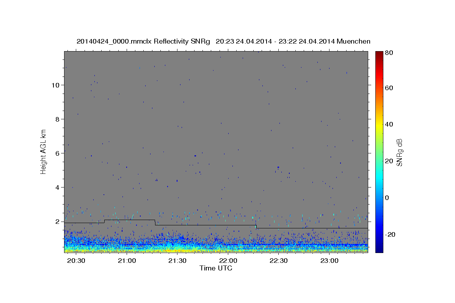The width and height of the screenshot is (455, 303).
Task: Click the colorbar value -20
Action: [x=389, y=234]
